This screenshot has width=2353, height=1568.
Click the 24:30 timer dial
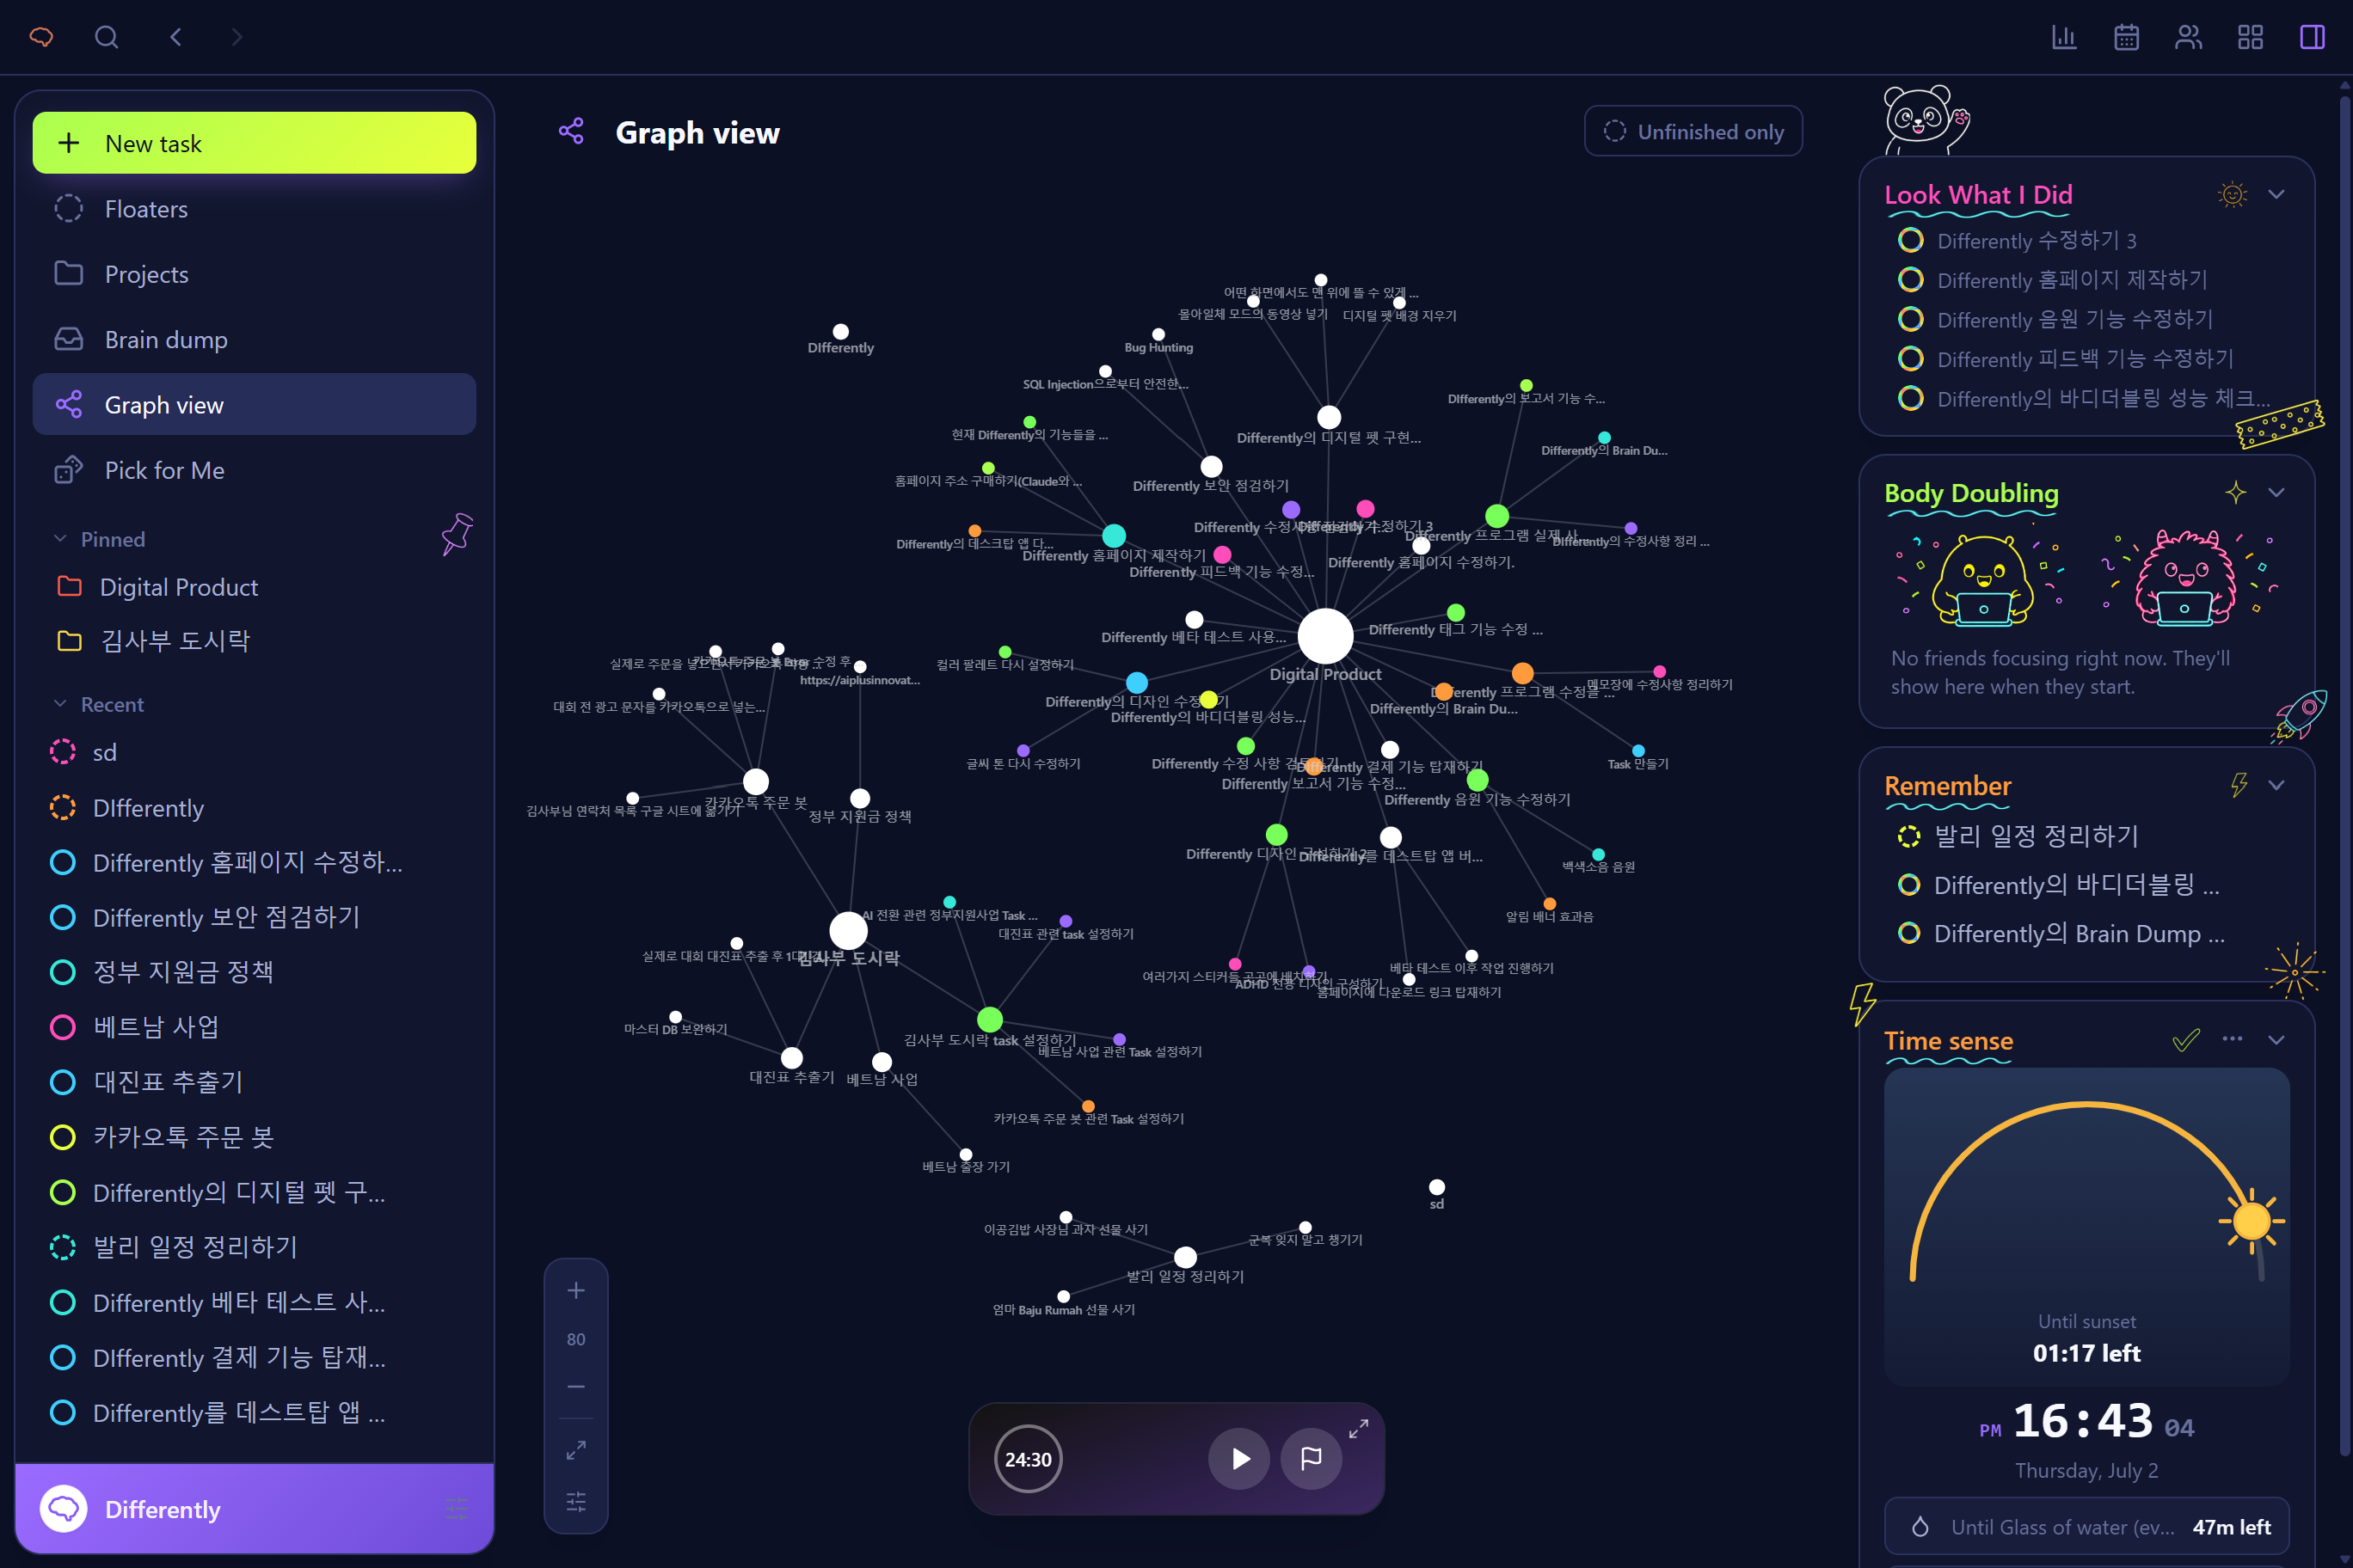(x=1029, y=1459)
